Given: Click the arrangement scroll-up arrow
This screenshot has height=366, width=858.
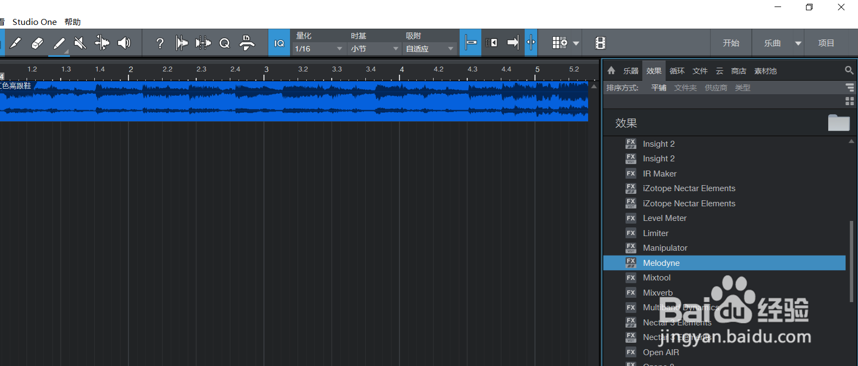Looking at the screenshot, I should tap(594, 87).
